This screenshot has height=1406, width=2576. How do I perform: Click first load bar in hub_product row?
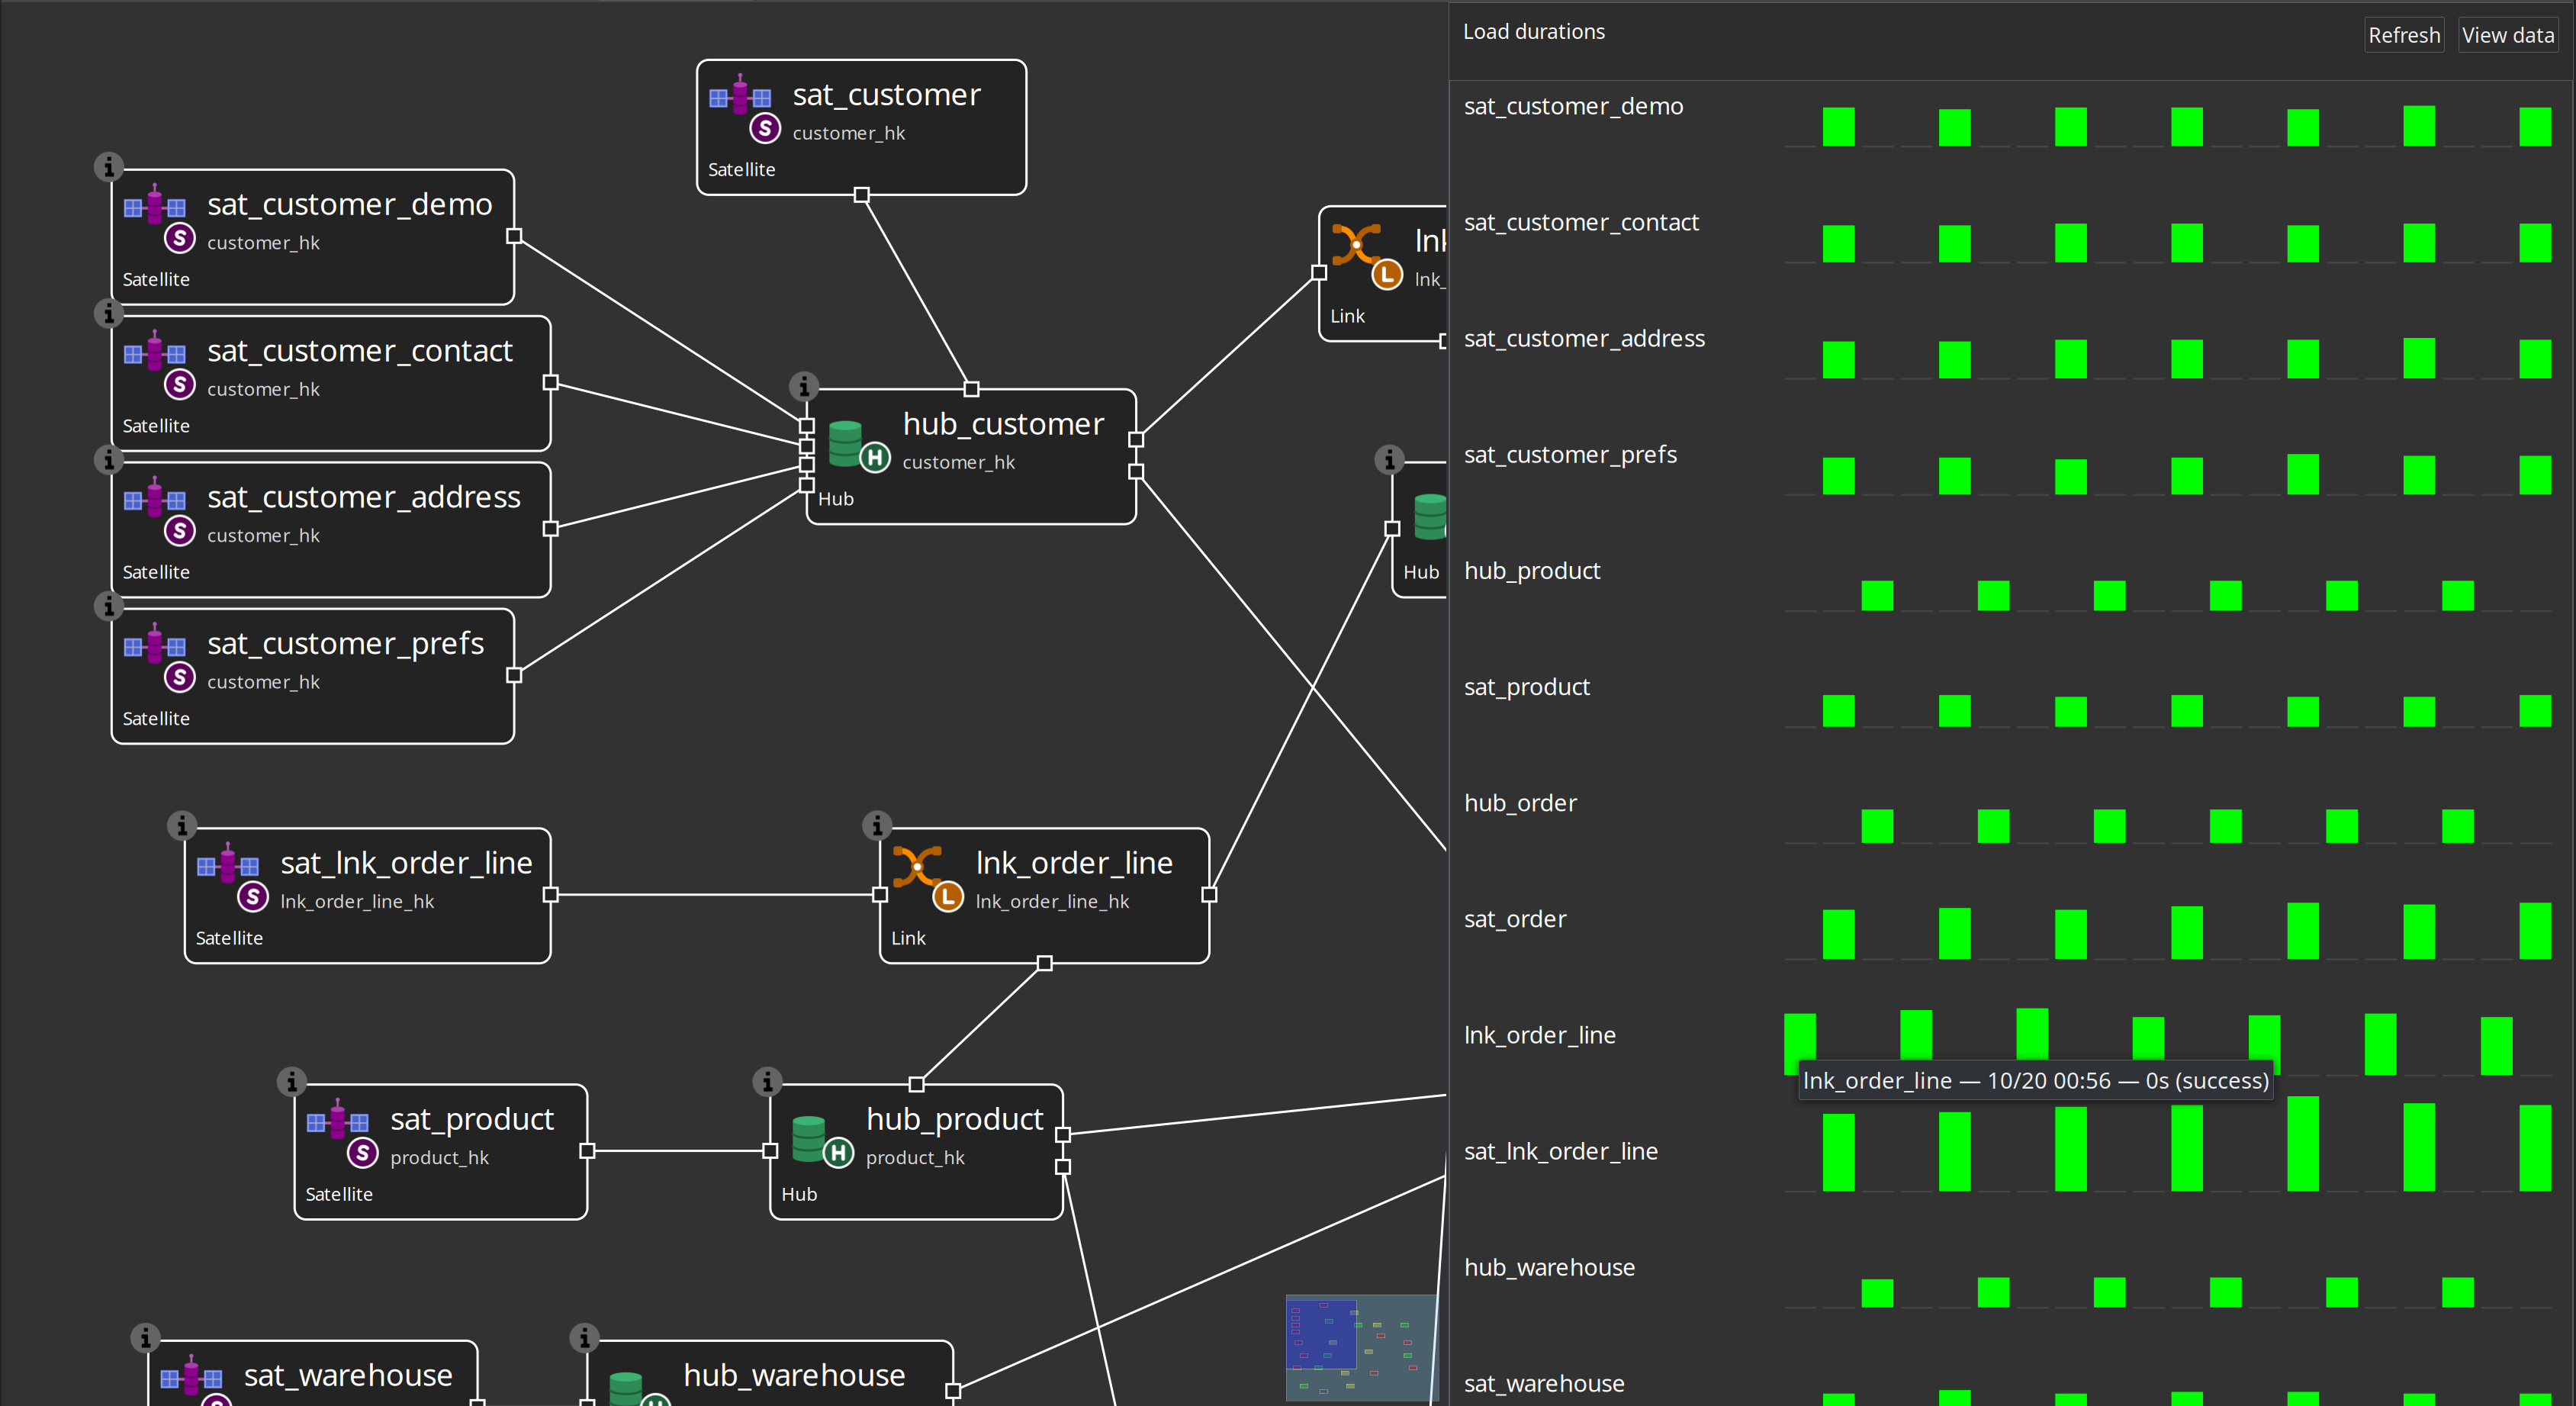(x=1877, y=596)
